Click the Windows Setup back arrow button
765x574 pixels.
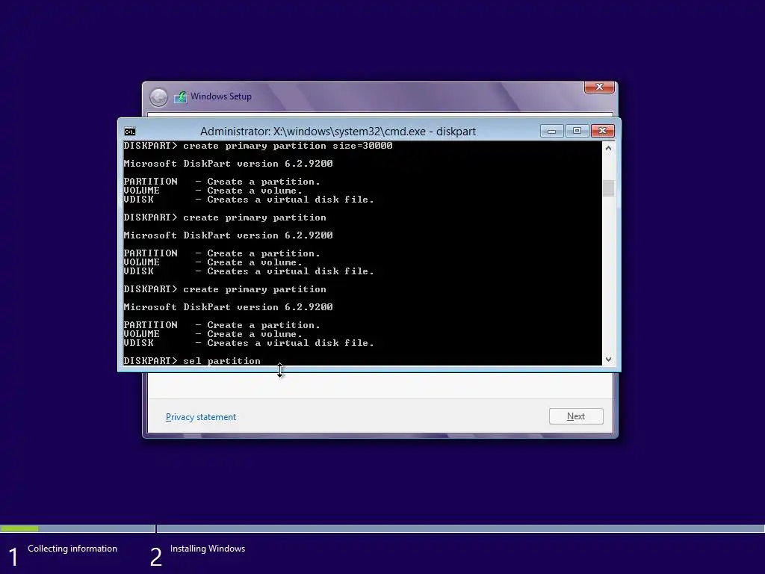[x=158, y=97]
